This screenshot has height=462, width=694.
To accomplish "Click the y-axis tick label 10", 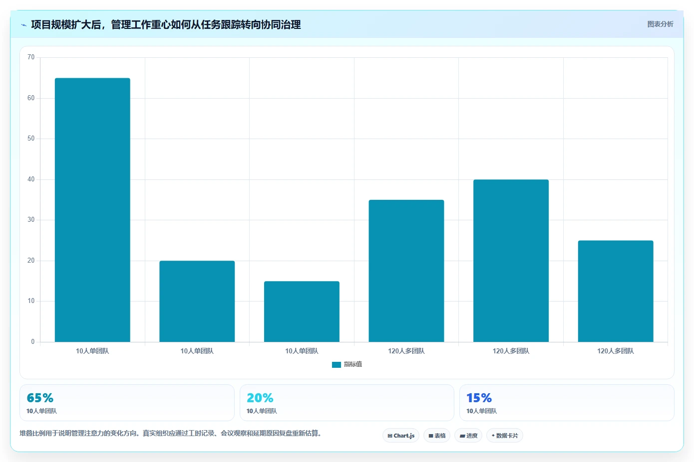I will [31, 301].
